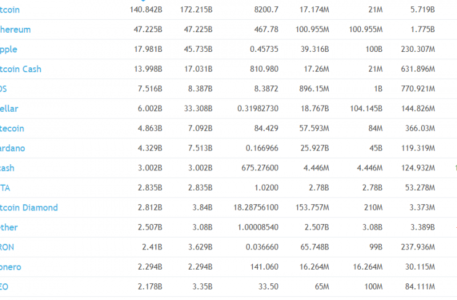
Task: Select Ethereum's 467.78 price cell
Action: click(266, 30)
